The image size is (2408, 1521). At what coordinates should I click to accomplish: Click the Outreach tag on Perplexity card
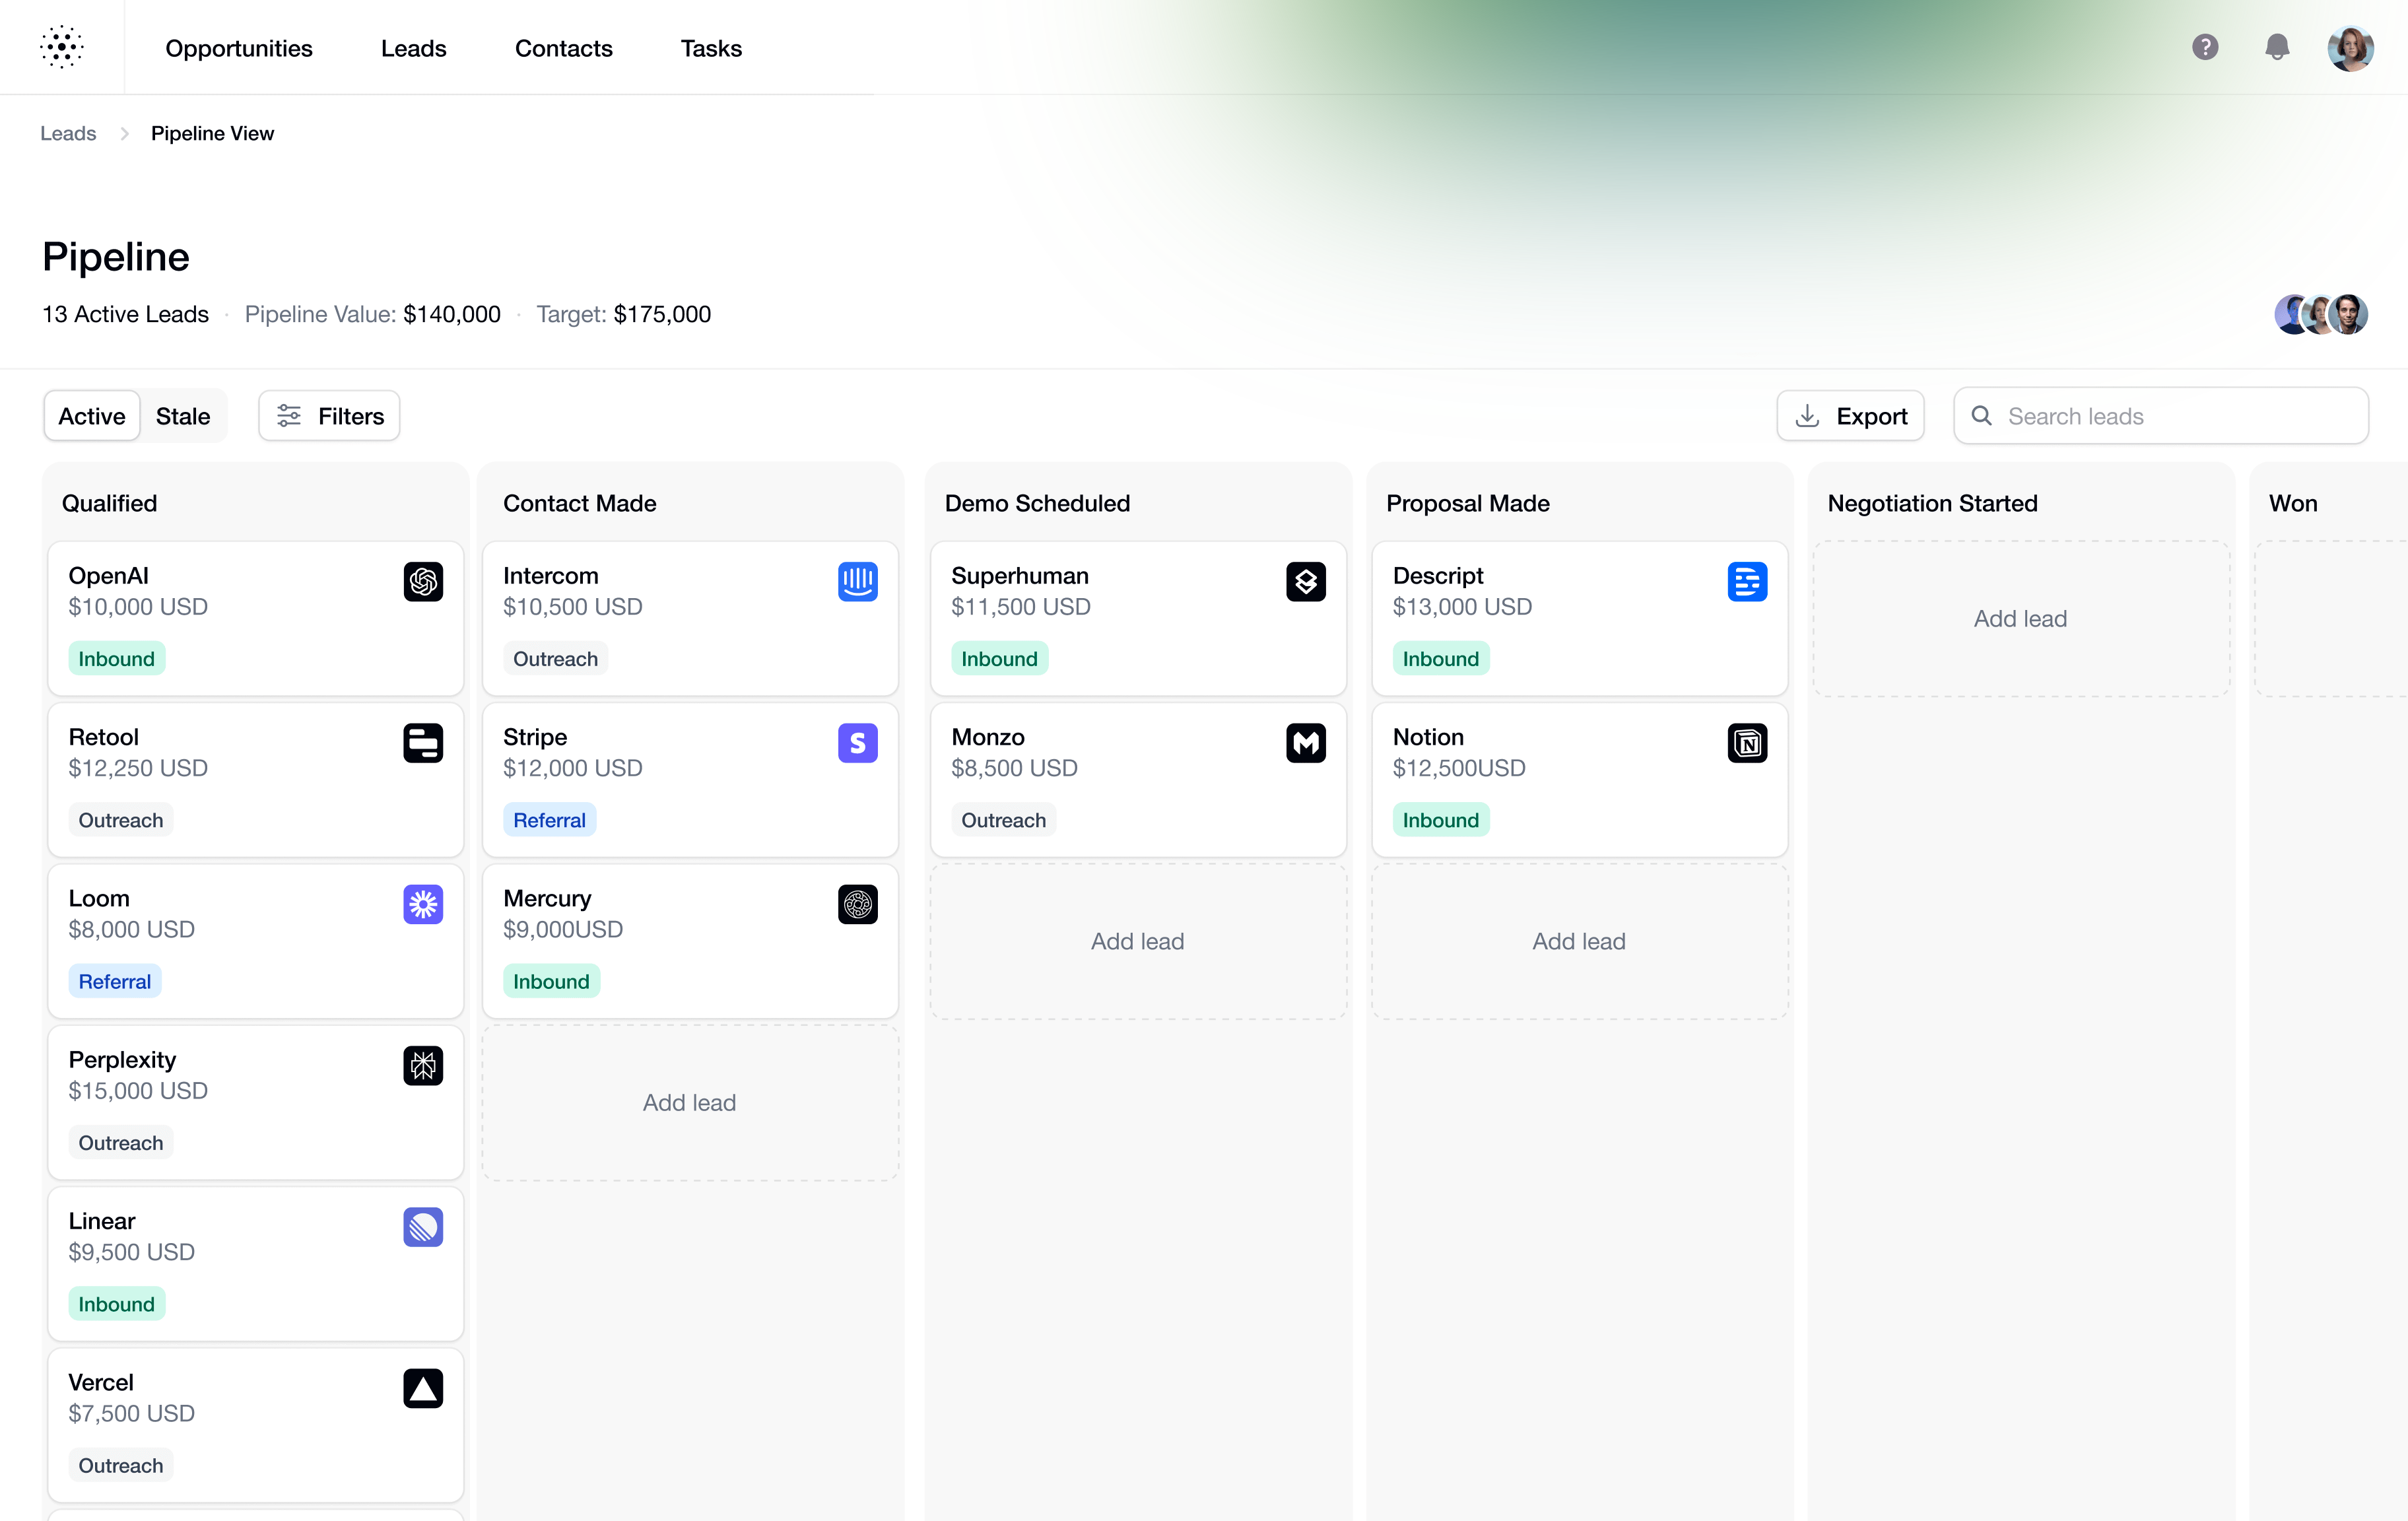121,1143
